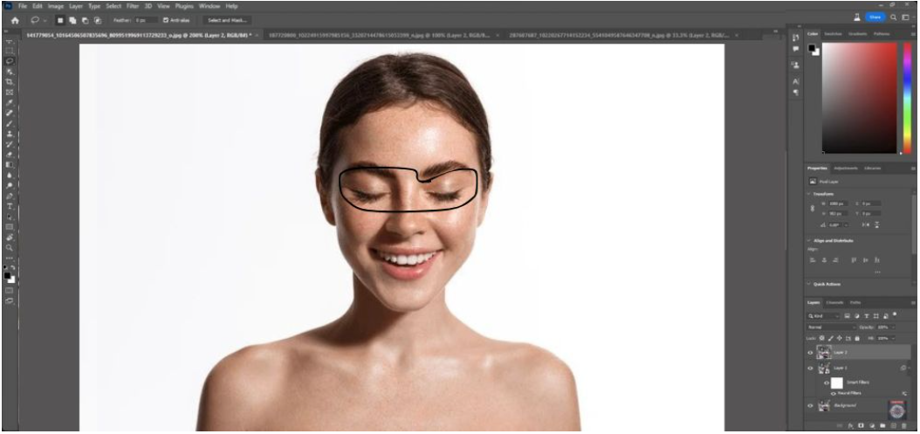920x434 pixels.
Task: Switch to the Channels tab
Action: click(834, 302)
